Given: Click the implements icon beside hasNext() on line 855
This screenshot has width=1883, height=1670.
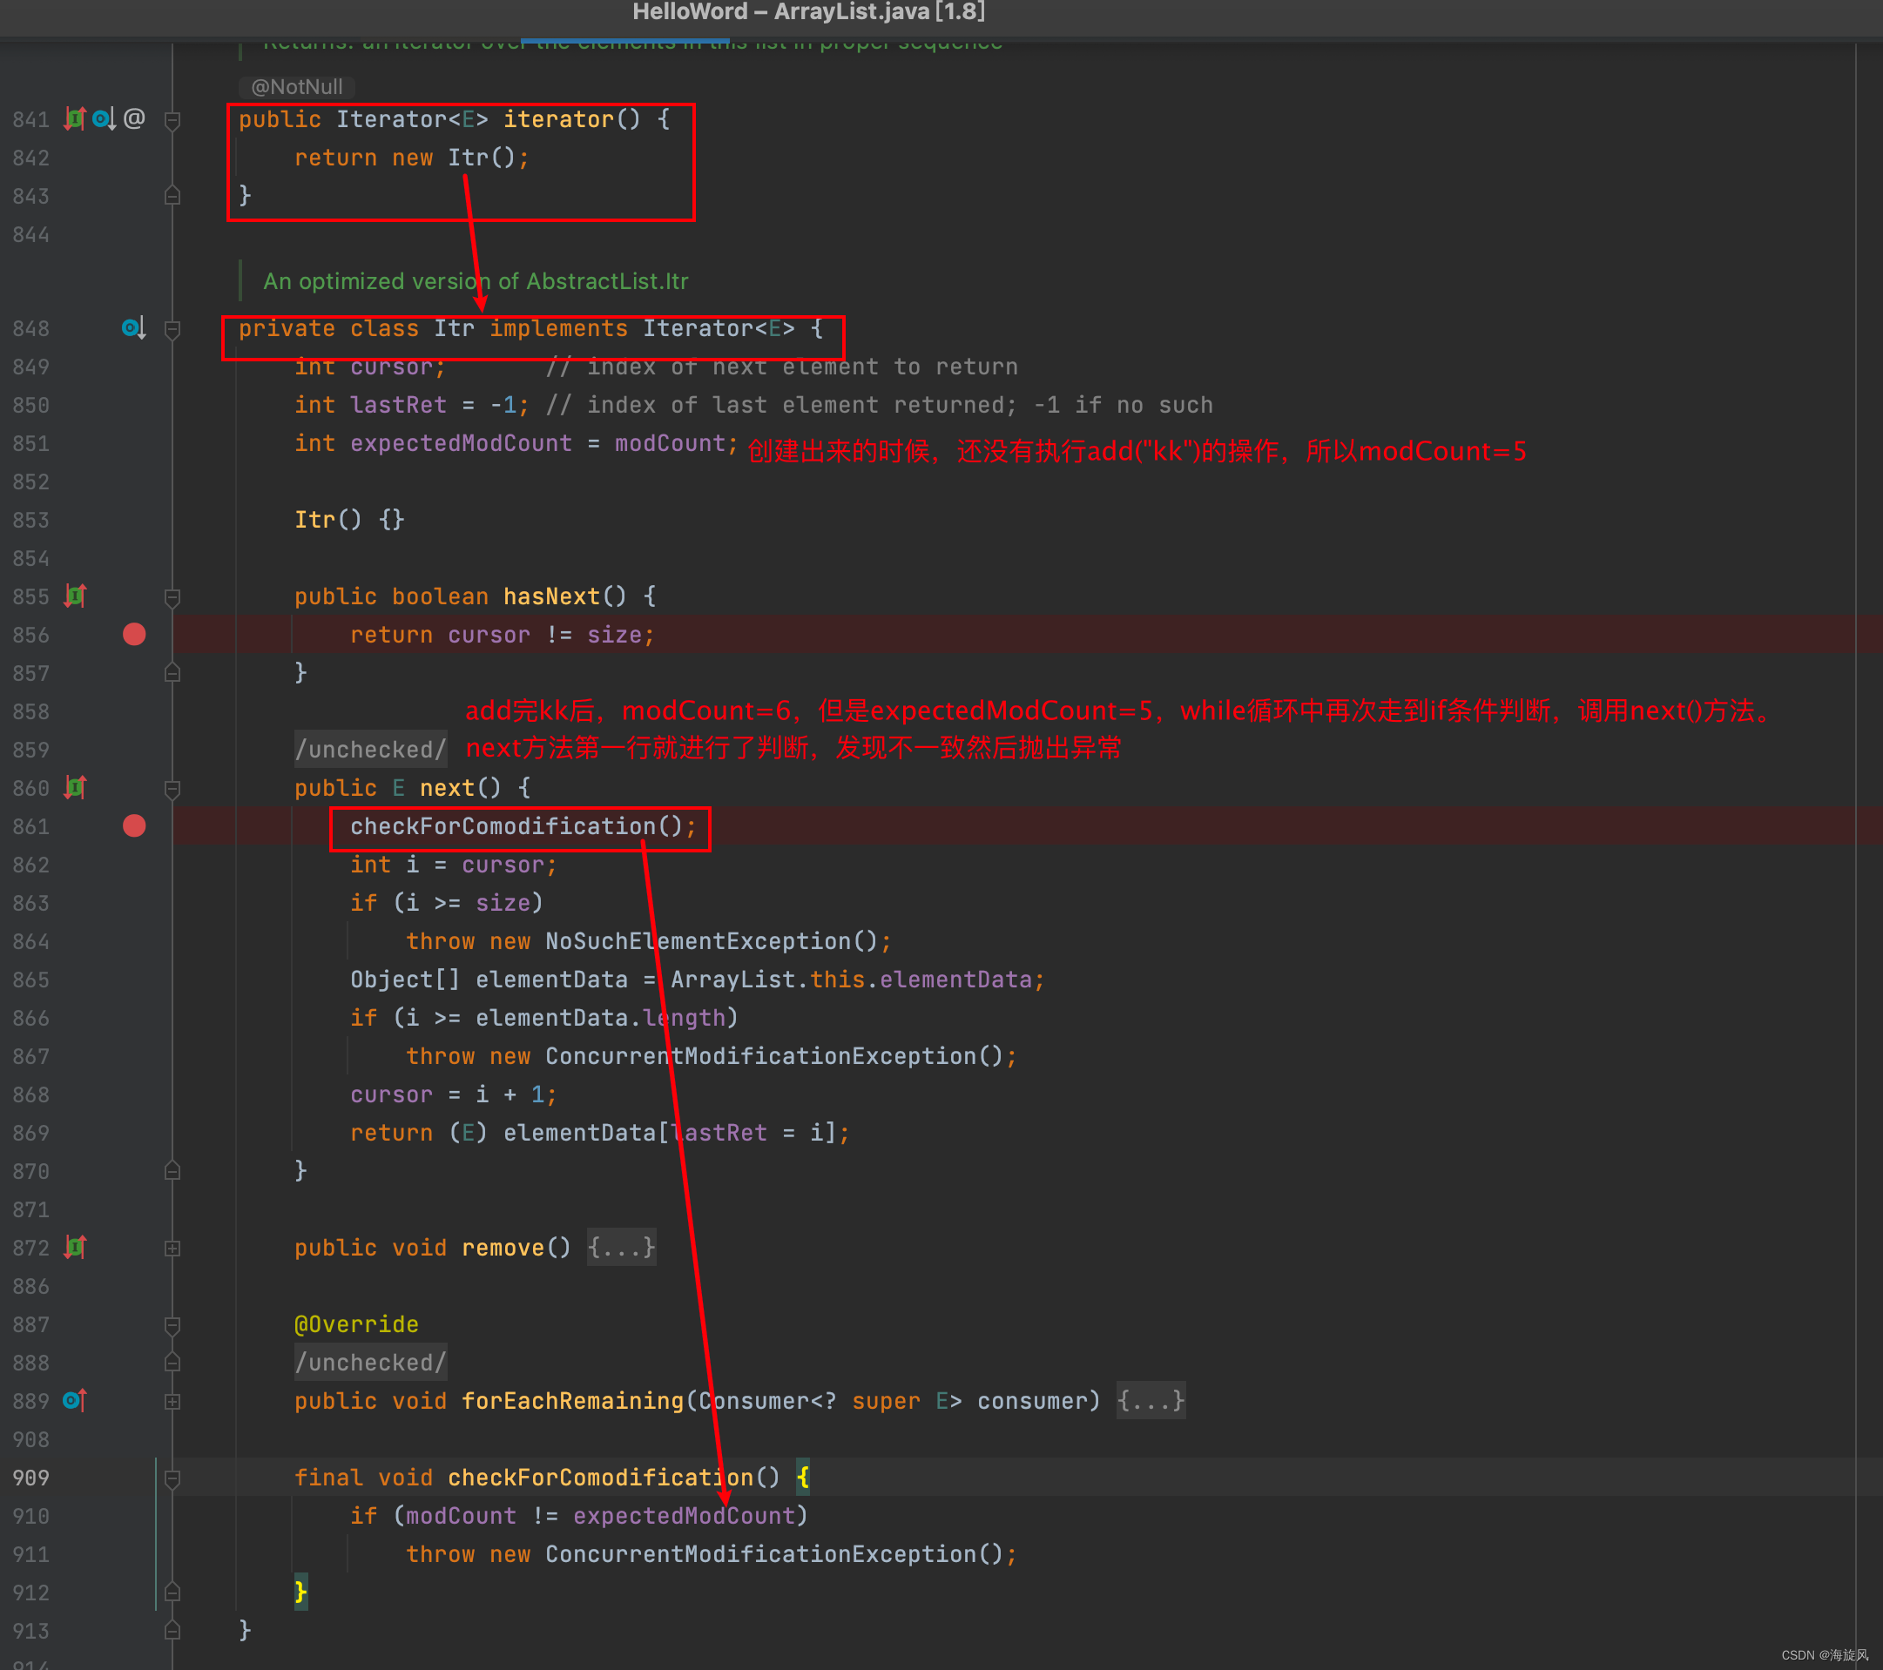Looking at the screenshot, I should click(x=75, y=596).
